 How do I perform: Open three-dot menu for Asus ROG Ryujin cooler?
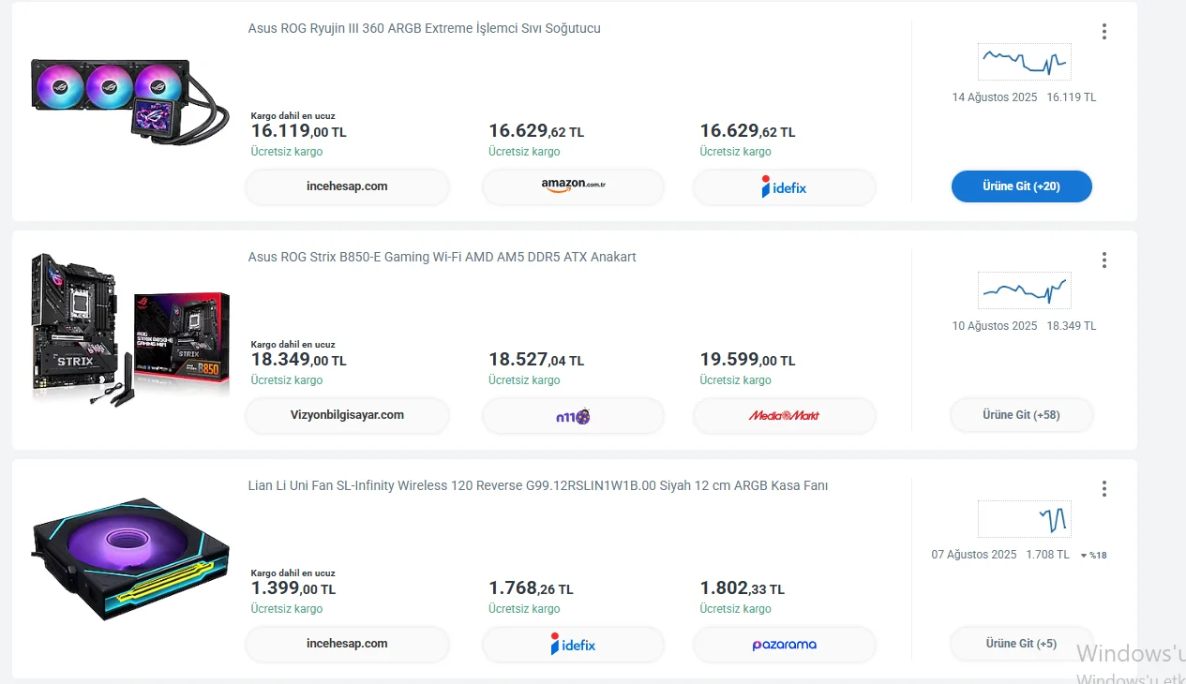tap(1104, 32)
